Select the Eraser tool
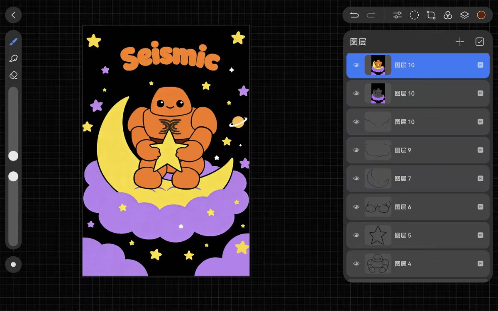 pyautogui.click(x=13, y=75)
